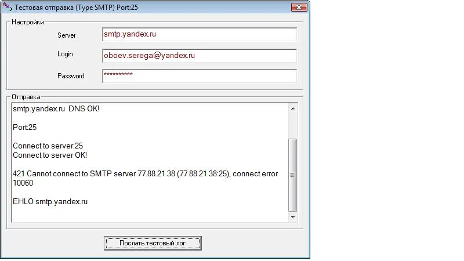Click the Server field with smtp.yandex.ru
This screenshot has height=261, width=464.
[x=200, y=34]
